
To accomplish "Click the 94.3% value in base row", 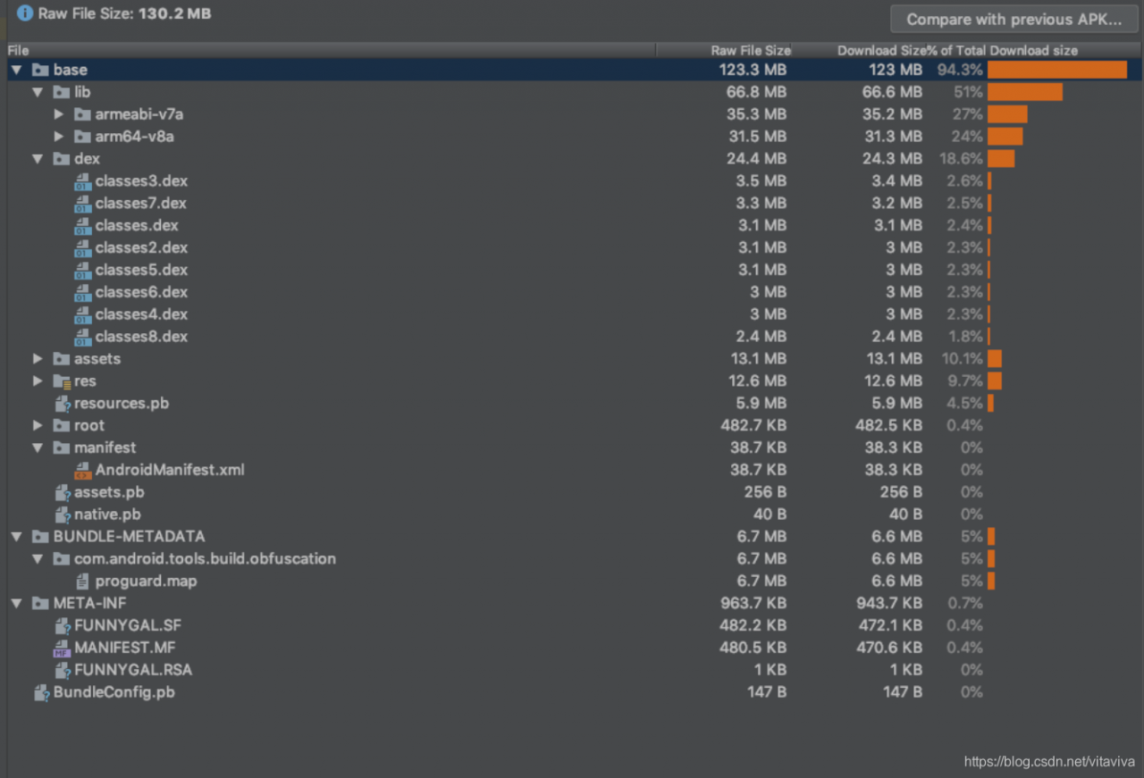I will pos(960,70).
